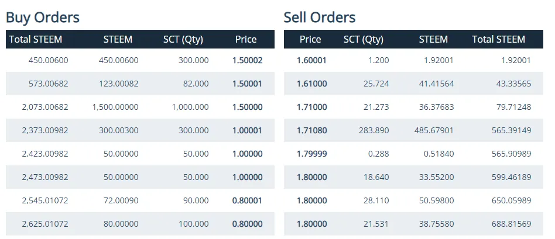Screen dimensions: 555x239
Task: Select the 1.71080 sell order row
Action: (413, 130)
